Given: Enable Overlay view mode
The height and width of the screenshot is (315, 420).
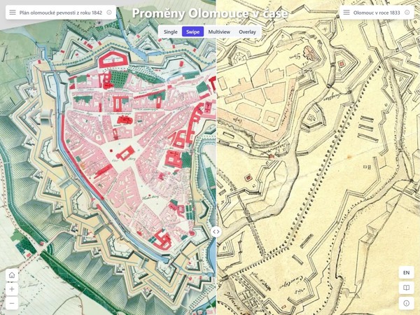Looking at the screenshot, I should (x=247, y=32).
